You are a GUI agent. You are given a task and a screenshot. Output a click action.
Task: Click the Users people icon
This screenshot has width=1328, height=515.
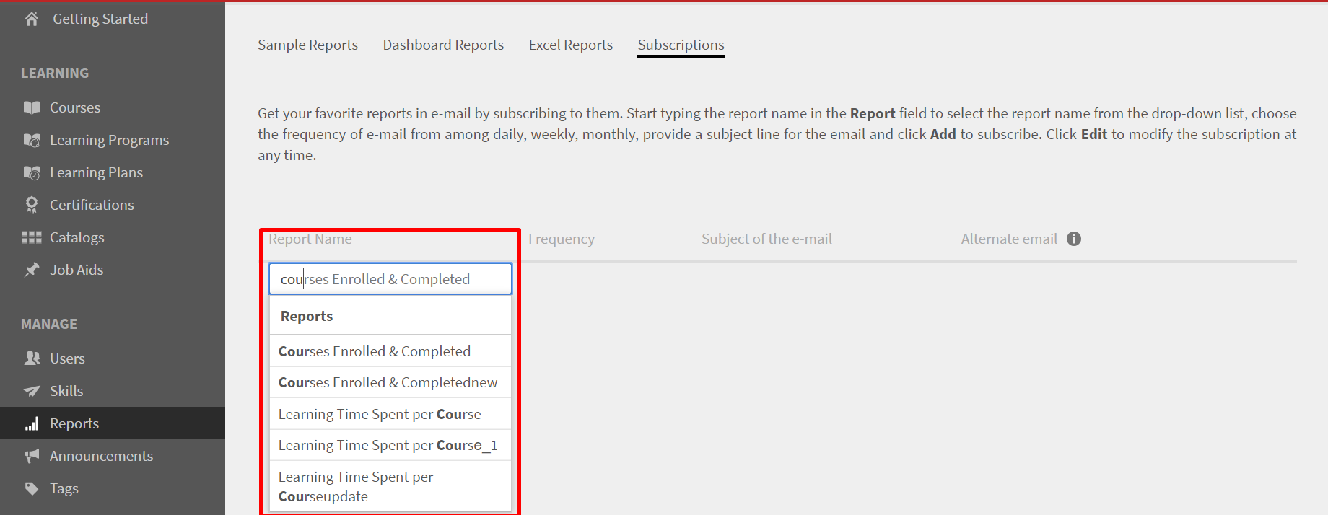tap(32, 358)
